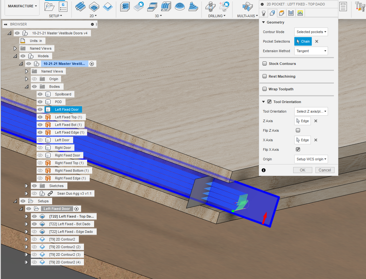The width and height of the screenshot is (366, 279).
Task: Click OK to confirm the 2D Pocket operation
Action: click(x=302, y=170)
